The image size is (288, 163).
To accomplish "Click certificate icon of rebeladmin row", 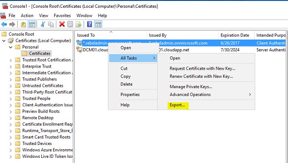I will click(x=80, y=43).
